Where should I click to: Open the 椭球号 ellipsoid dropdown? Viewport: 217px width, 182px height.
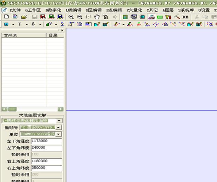(59, 128)
